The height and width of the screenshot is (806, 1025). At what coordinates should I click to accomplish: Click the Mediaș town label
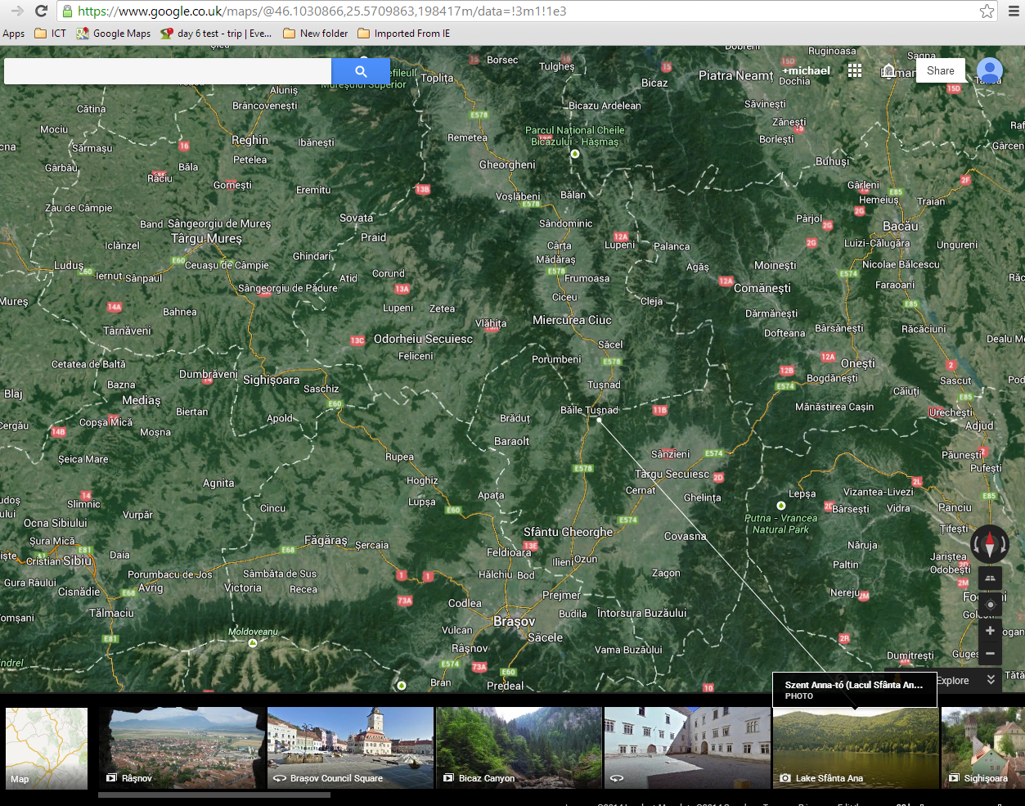click(x=142, y=400)
